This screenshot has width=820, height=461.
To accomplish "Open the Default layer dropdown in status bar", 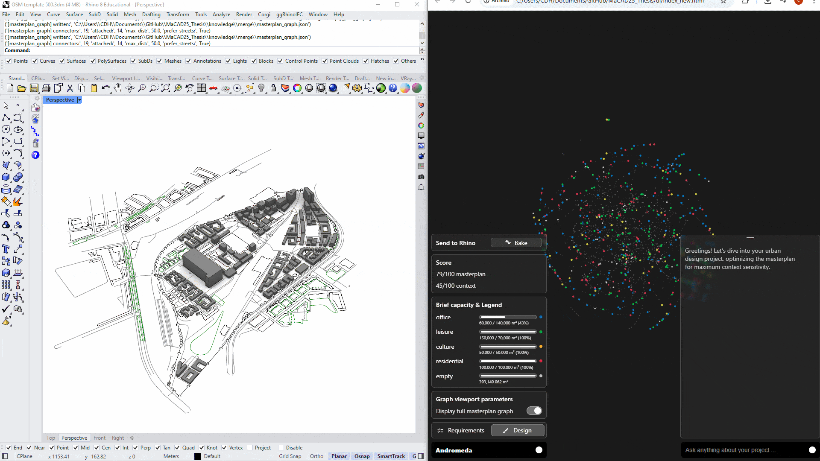I will tap(212, 456).
